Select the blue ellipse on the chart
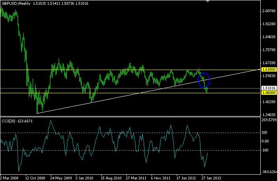The height and width of the screenshot is (181, 278). pos(204,80)
